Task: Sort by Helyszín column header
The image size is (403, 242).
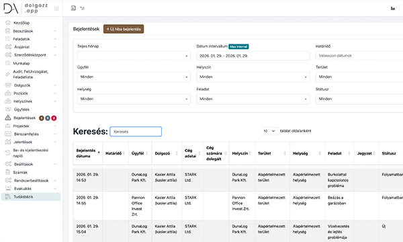Action: coord(242,153)
